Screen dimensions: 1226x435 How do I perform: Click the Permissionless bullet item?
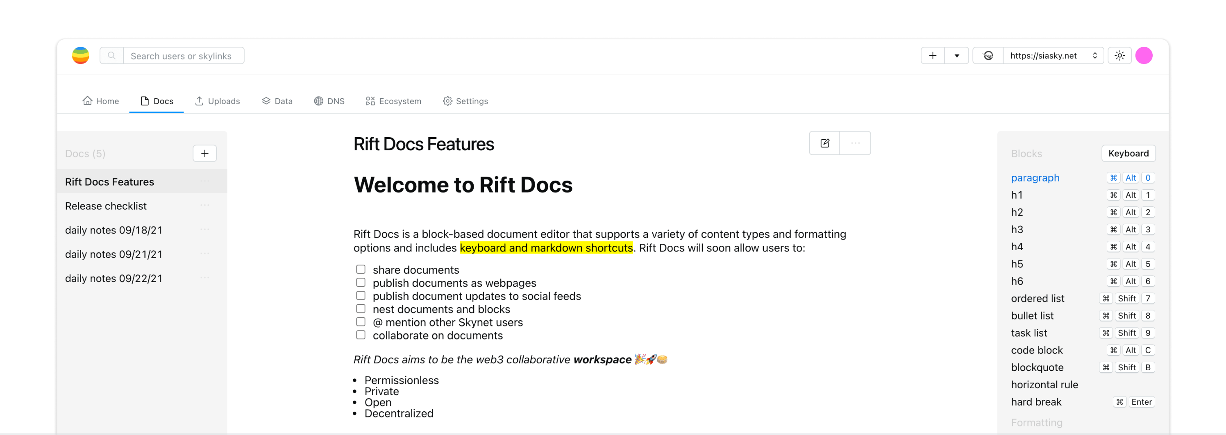pos(401,380)
